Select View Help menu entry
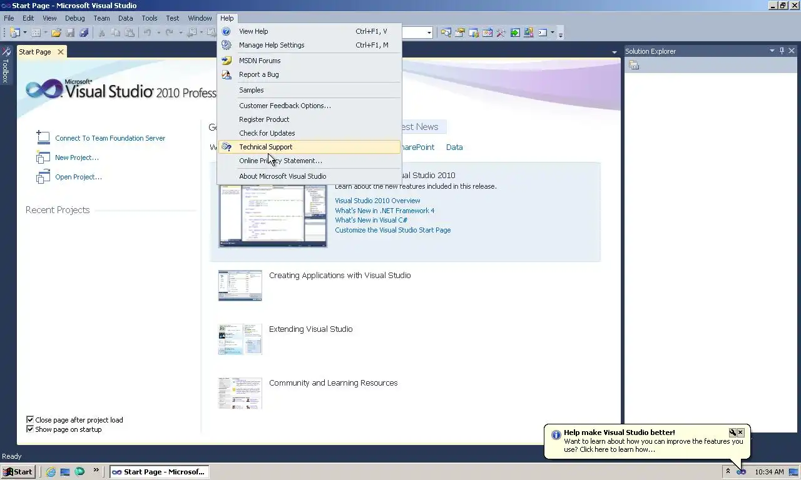The width and height of the screenshot is (801, 480). [x=309, y=31]
